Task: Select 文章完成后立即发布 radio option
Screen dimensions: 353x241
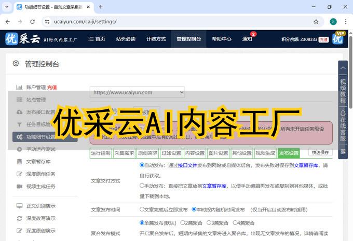Action: tap(142, 209)
